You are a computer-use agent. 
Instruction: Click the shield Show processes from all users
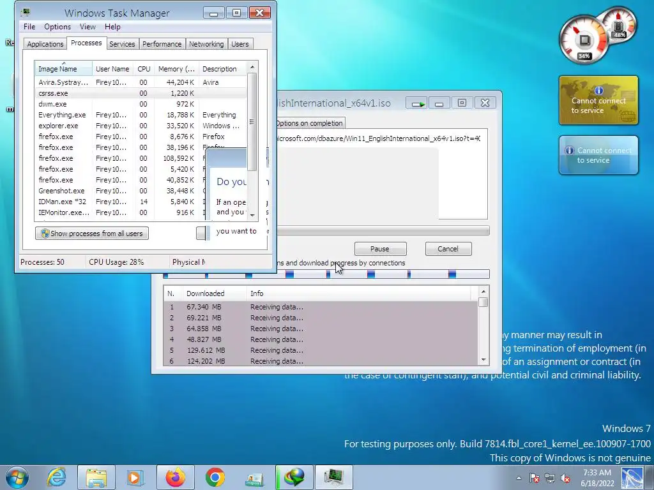point(92,234)
